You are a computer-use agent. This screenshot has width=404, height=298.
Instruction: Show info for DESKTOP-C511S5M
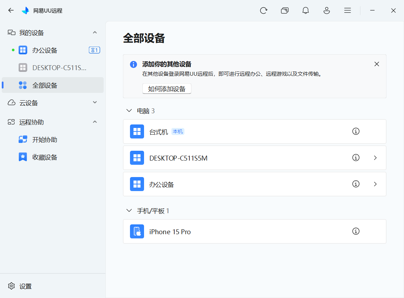[x=356, y=158]
